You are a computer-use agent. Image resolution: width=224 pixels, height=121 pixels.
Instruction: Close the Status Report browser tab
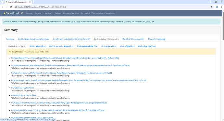(x=30, y=2)
